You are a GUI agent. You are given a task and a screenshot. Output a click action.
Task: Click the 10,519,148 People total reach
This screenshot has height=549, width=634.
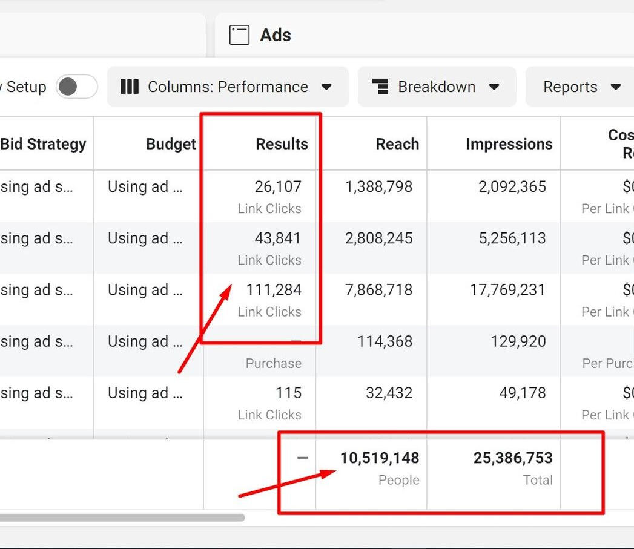379,458
